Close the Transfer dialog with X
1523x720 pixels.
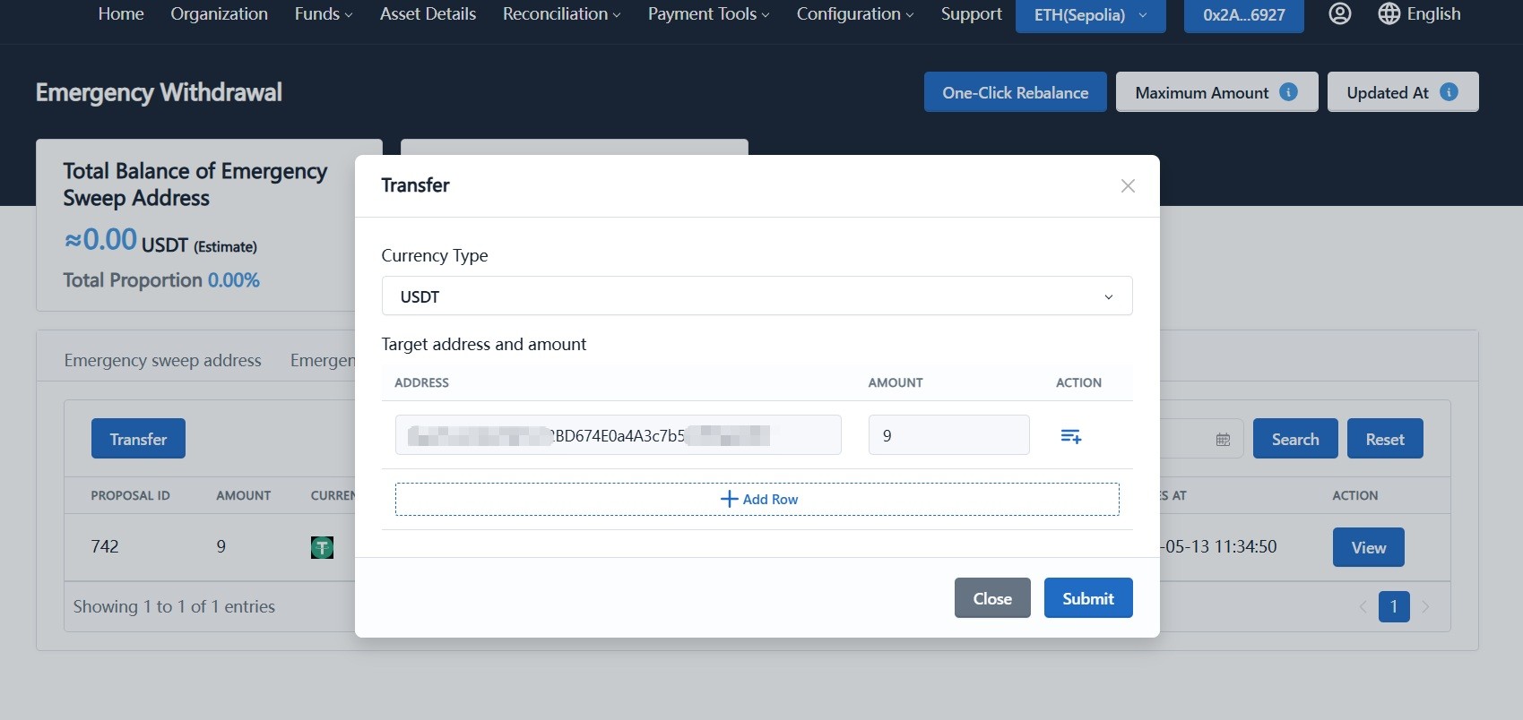[1128, 185]
